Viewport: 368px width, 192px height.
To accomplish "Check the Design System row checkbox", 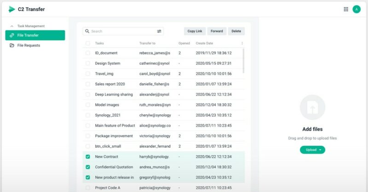I will pyautogui.click(x=88, y=63).
